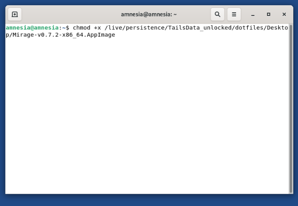The height and width of the screenshot is (206, 298).
Task: Click blue desktop background below window
Action: click(x=149, y=200)
